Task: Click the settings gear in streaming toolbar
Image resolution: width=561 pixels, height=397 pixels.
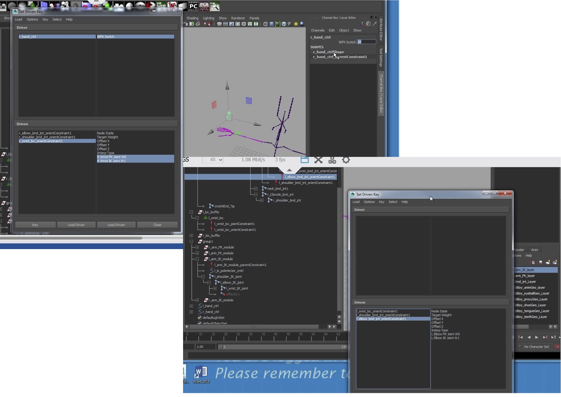Action: point(346,160)
